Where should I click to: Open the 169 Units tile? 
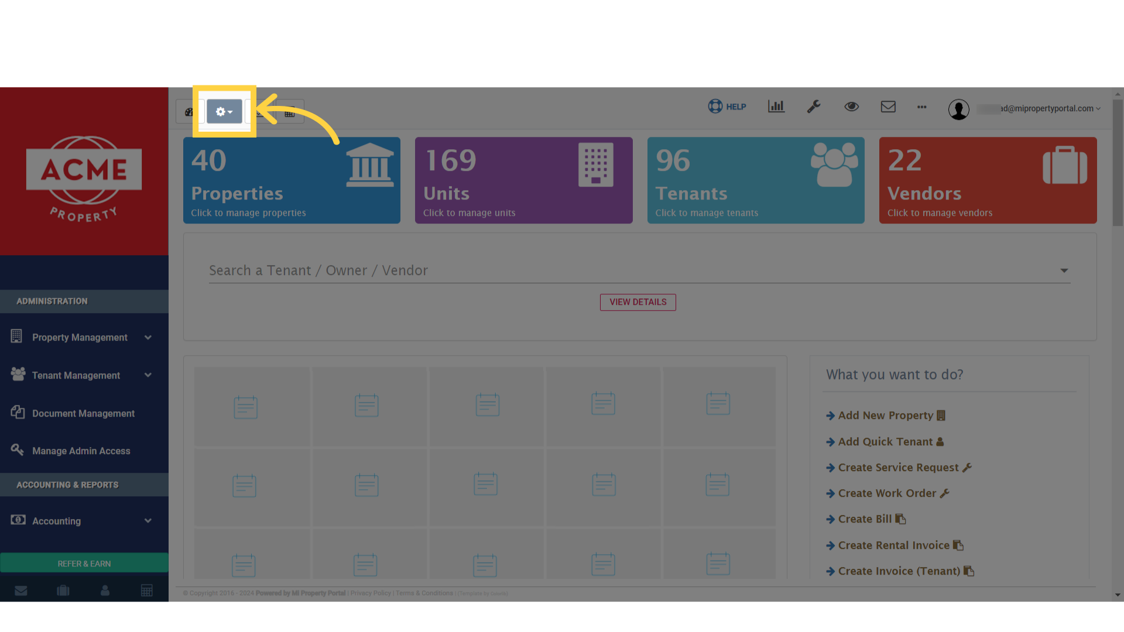(x=524, y=180)
